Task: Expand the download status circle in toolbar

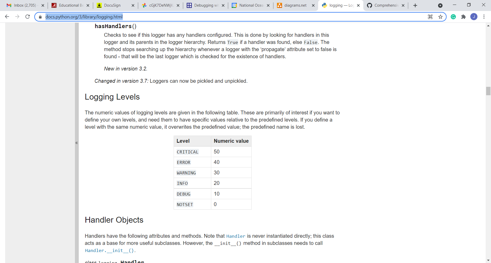Action: [440, 5]
